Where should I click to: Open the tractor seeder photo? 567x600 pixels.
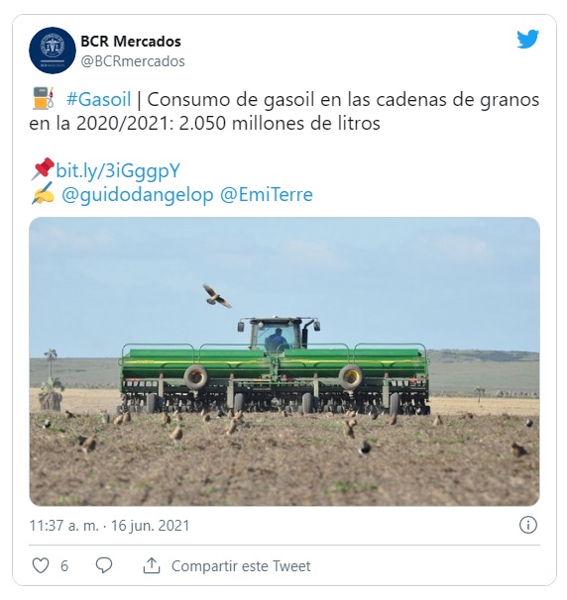coord(284,361)
